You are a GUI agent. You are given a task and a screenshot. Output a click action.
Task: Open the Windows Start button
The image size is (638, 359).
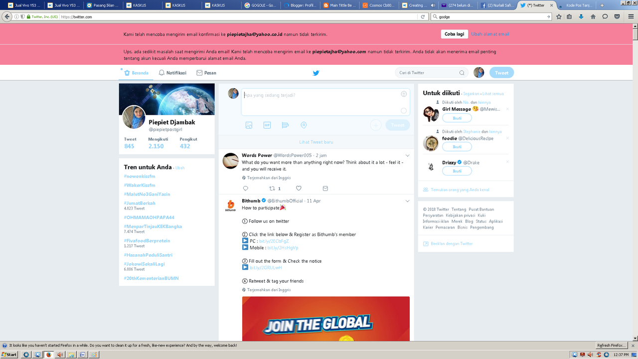tap(9, 355)
